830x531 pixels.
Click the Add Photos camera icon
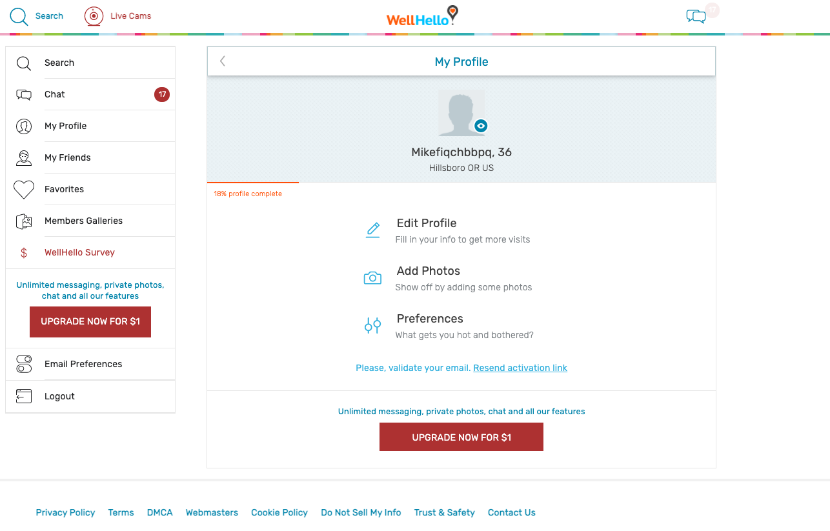pyautogui.click(x=372, y=278)
